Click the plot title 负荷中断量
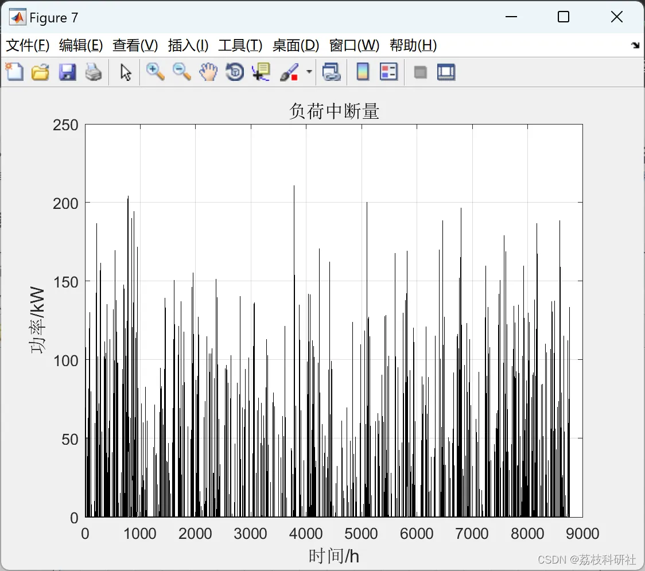This screenshot has height=571, width=645. click(x=333, y=111)
